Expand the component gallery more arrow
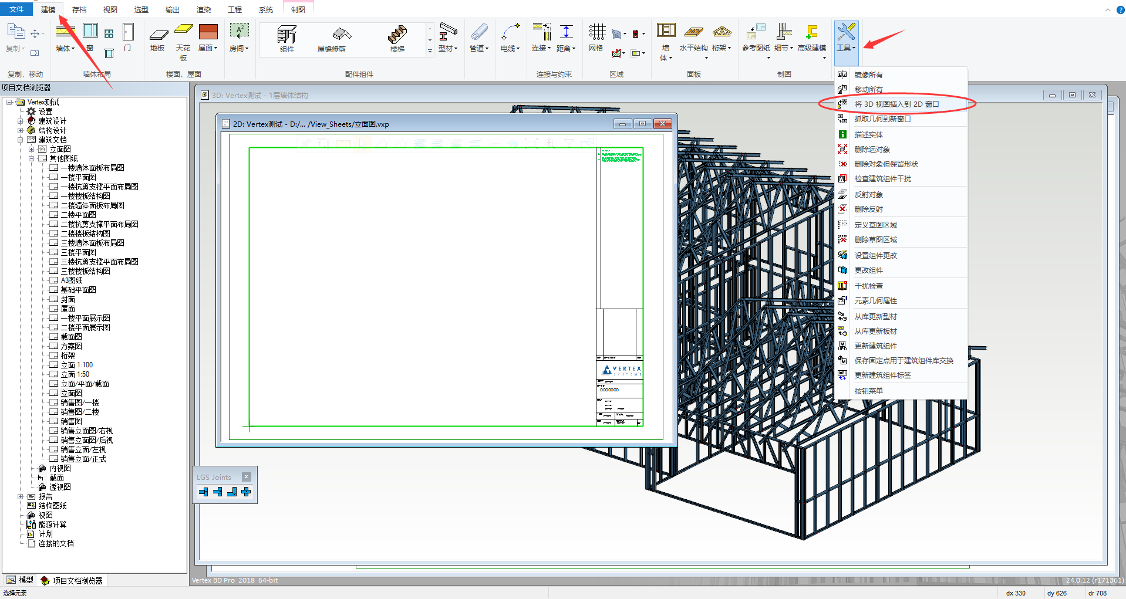Image resolution: width=1126 pixels, height=599 pixels. pyautogui.click(x=430, y=51)
